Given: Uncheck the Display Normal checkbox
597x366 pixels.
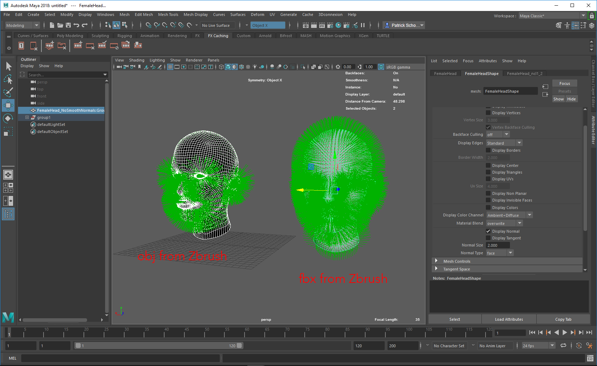Looking at the screenshot, I should [488, 231].
